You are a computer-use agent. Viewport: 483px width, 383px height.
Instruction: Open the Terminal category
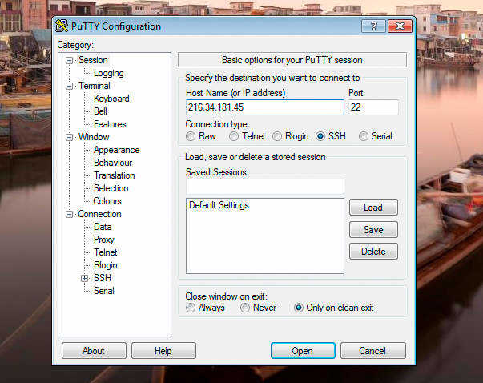click(95, 86)
